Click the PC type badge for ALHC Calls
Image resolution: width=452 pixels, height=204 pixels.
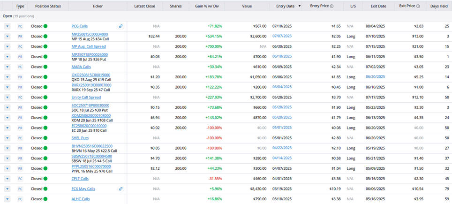pos(20,199)
